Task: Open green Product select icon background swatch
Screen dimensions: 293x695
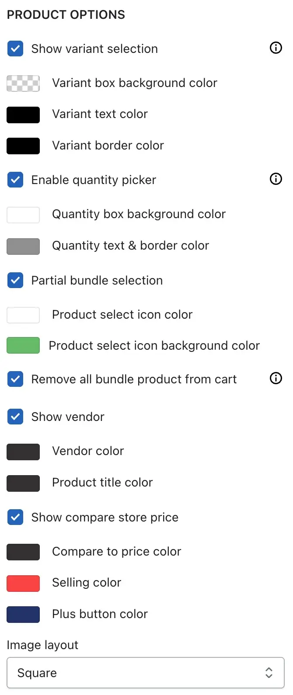Action: click(23, 345)
